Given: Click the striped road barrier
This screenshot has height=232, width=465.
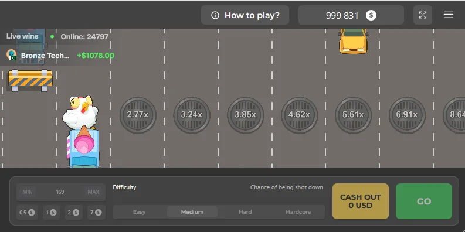Looking at the screenshot, I should (30, 80).
